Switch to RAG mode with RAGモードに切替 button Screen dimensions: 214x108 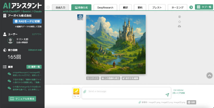[27, 21]
